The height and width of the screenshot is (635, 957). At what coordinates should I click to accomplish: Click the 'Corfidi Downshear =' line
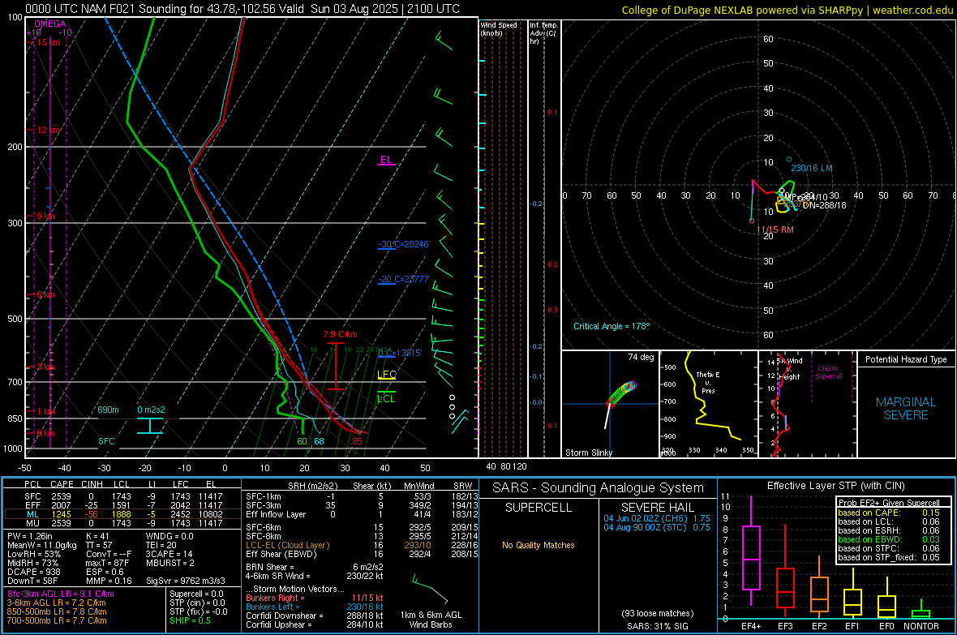(x=315, y=616)
